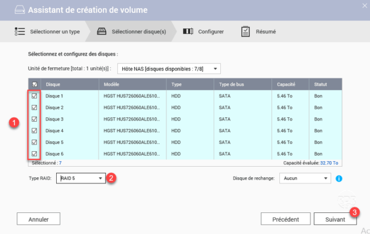Open the Disque de rechange dropdown
370x234 pixels.
tap(305, 178)
